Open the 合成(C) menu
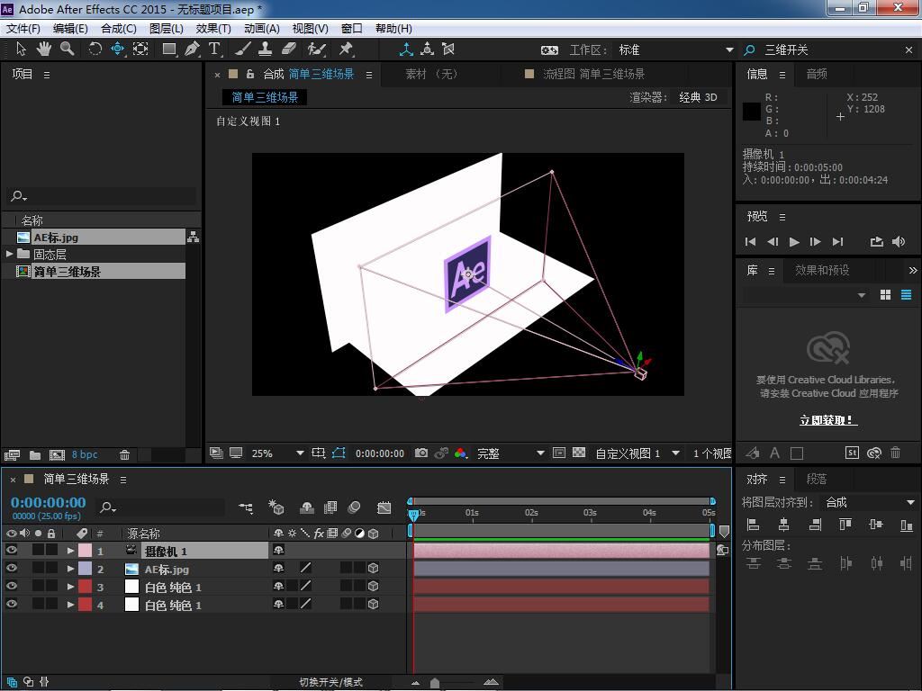 119,28
